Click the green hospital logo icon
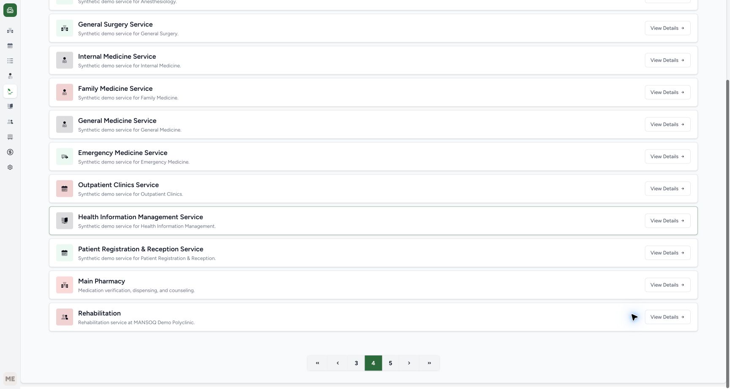This screenshot has height=389, width=730. coord(10,10)
